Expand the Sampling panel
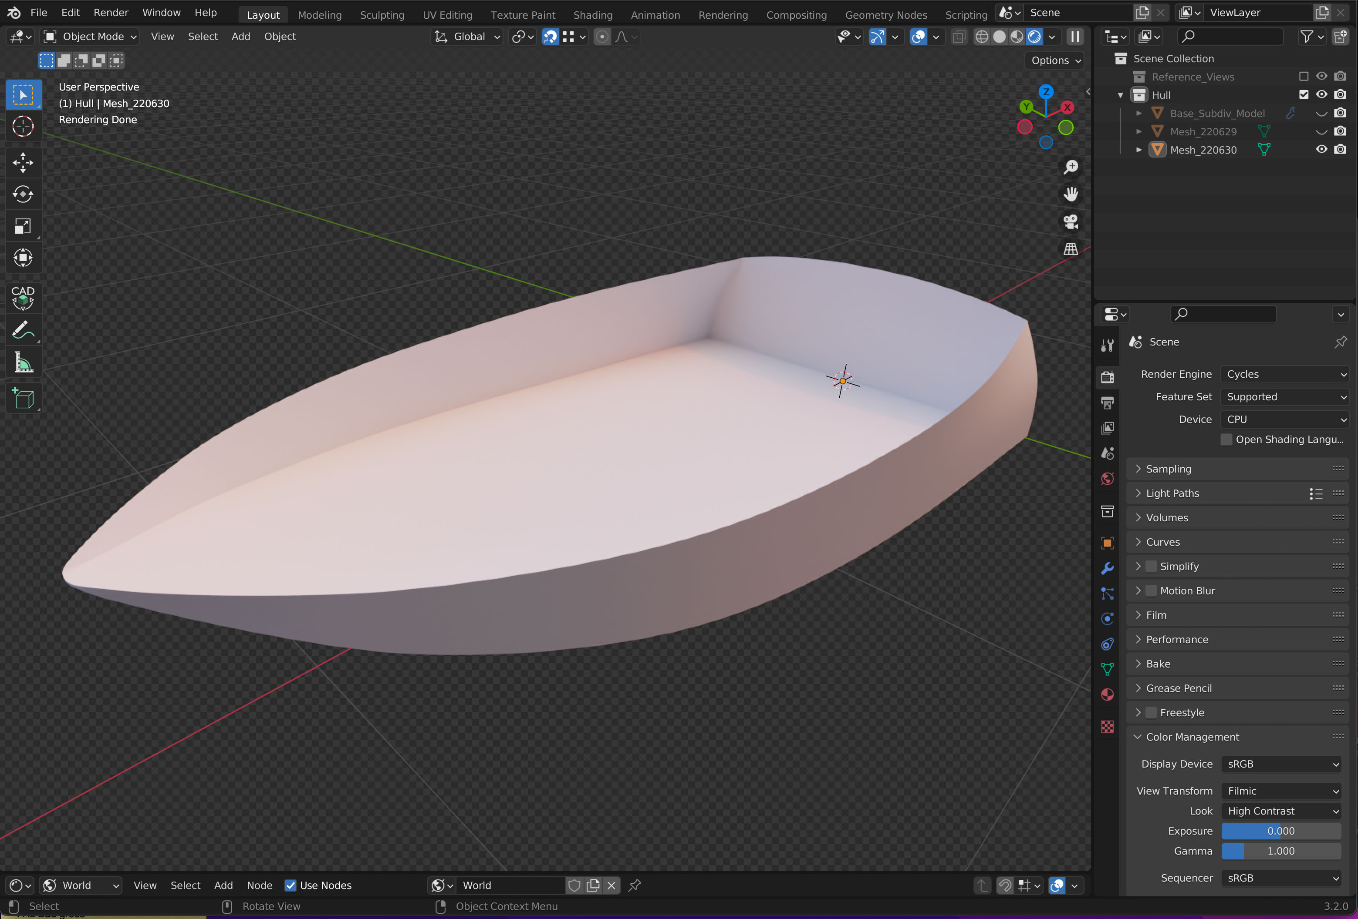 pos(1169,469)
